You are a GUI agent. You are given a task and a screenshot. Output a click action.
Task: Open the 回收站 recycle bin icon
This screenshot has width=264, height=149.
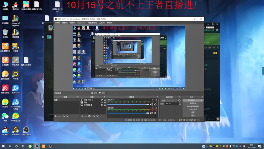click(5, 33)
